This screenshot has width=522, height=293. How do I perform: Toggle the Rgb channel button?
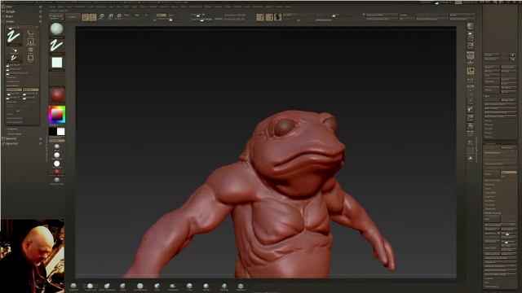click(x=137, y=15)
